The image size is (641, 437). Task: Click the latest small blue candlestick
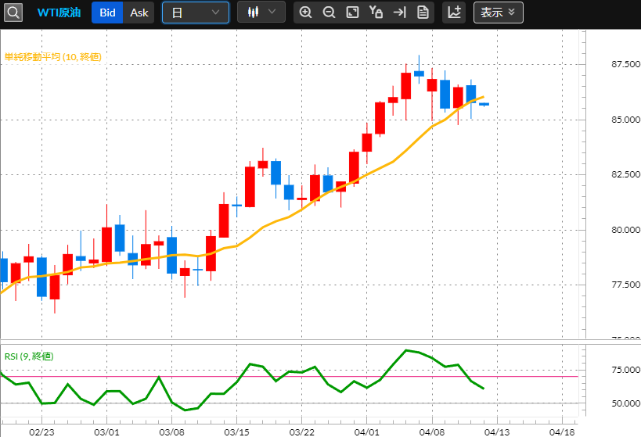click(x=484, y=104)
